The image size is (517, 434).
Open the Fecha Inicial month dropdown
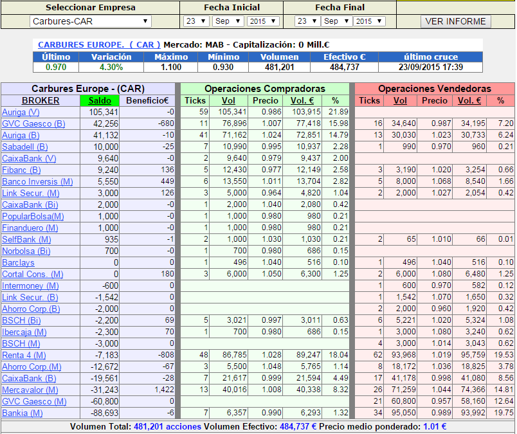(x=228, y=21)
